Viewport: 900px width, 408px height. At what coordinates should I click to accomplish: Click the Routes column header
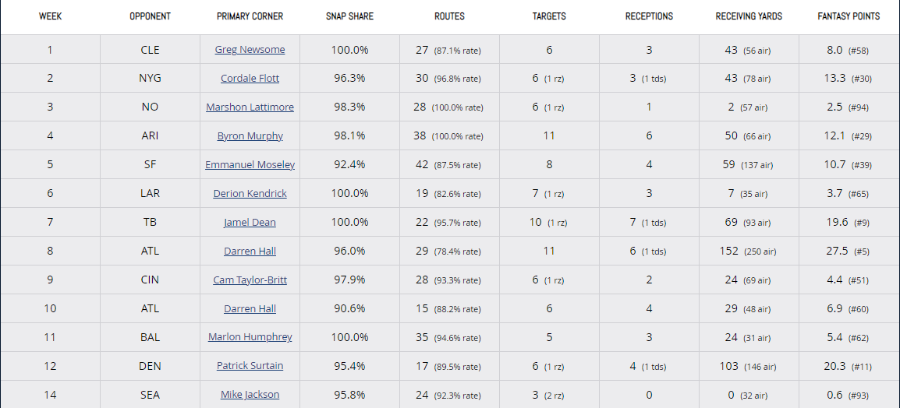449,16
